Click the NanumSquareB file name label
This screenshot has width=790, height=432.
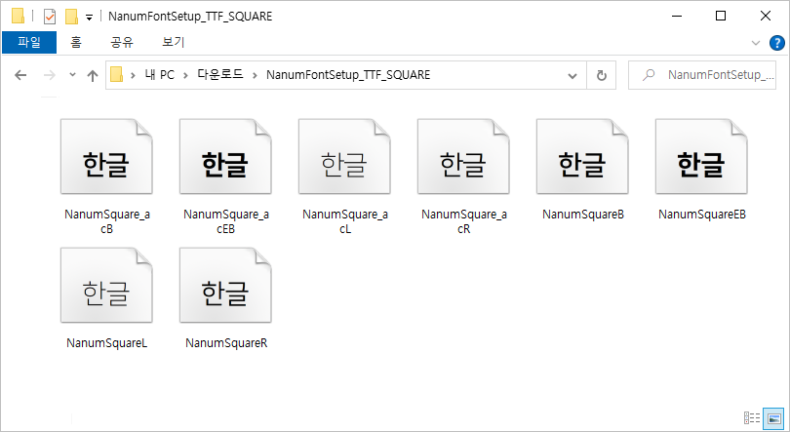583,215
